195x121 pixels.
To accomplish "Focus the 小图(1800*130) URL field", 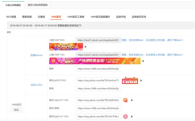I will click(x=98, y=55).
